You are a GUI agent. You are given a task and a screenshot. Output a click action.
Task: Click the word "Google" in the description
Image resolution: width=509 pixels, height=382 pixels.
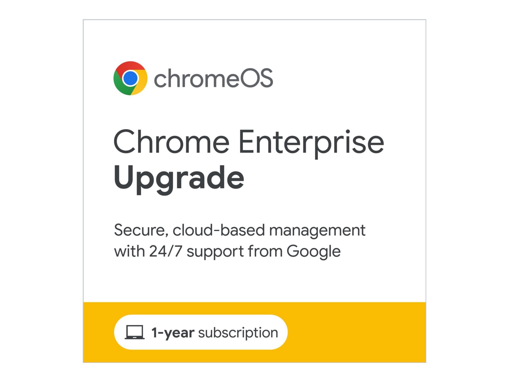click(x=313, y=251)
